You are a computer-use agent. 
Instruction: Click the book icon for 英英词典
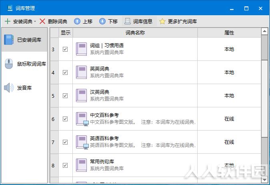click(82, 72)
